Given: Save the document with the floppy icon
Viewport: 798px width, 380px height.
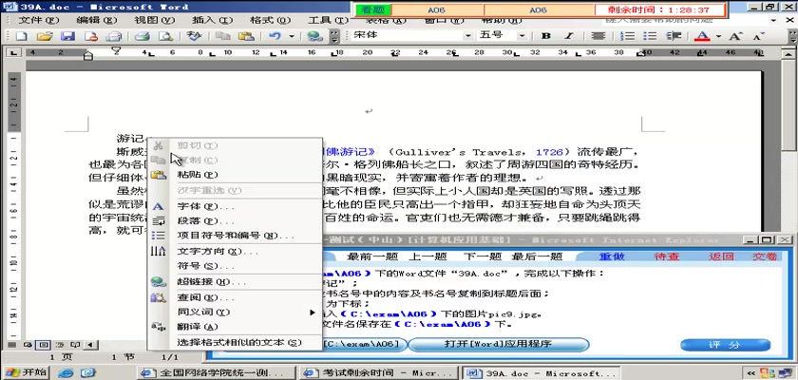Looking at the screenshot, I should click(68, 36).
